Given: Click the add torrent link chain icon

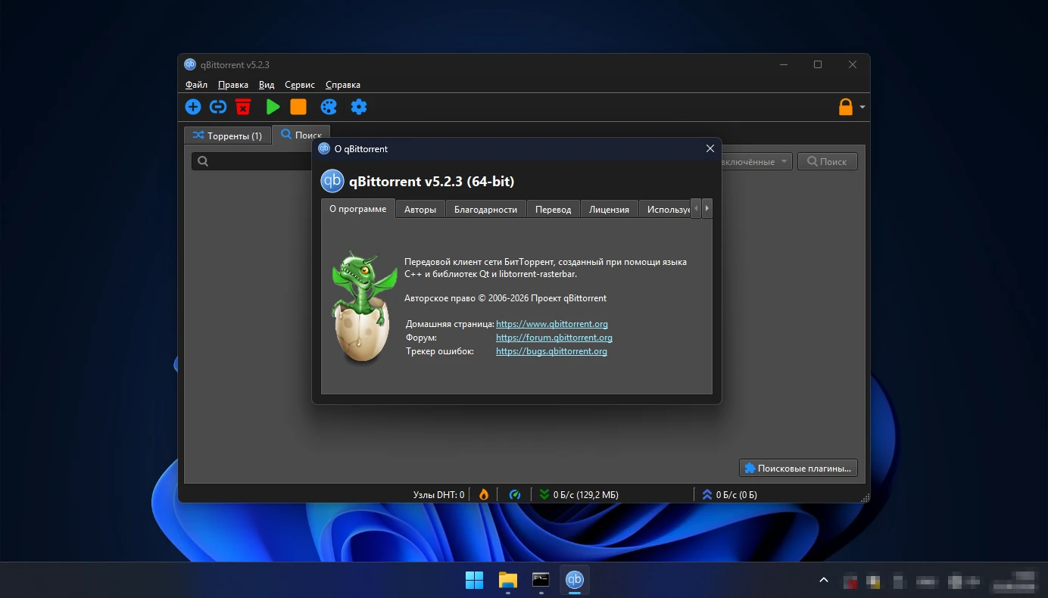Looking at the screenshot, I should point(218,107).
